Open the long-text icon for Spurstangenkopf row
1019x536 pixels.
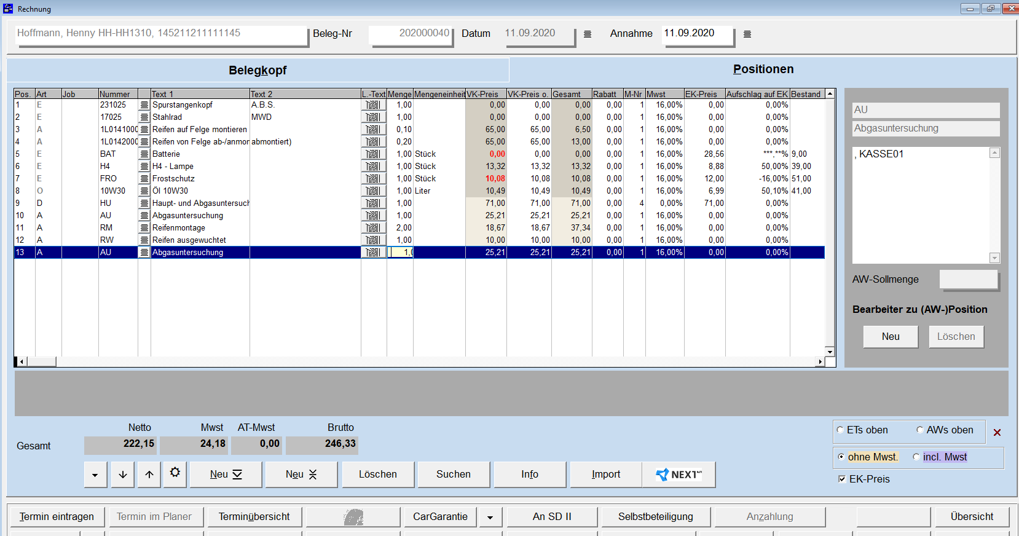[x=144, y=105]
